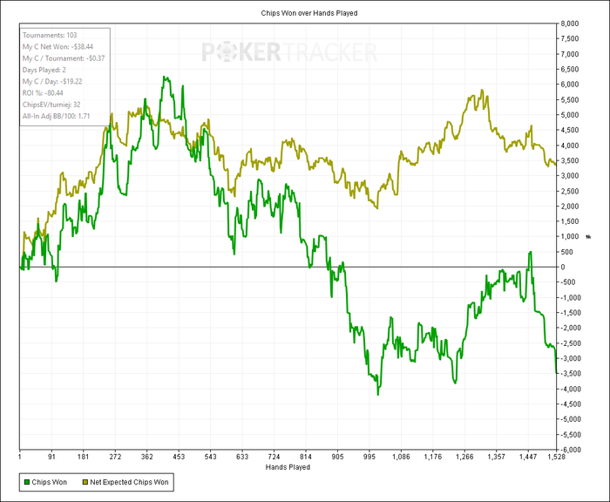The height and width of the screenshot is (502, 610).
Task: Click the y-axis value 3,500
Action: [x=570, y=160]
